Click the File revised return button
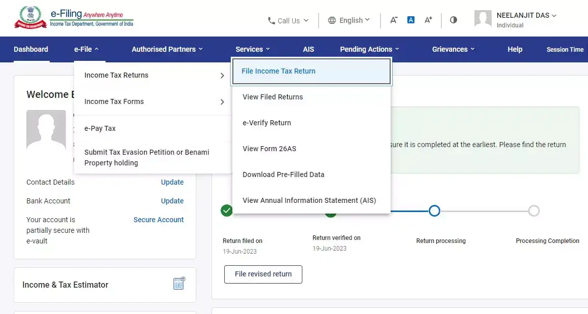 263,274
